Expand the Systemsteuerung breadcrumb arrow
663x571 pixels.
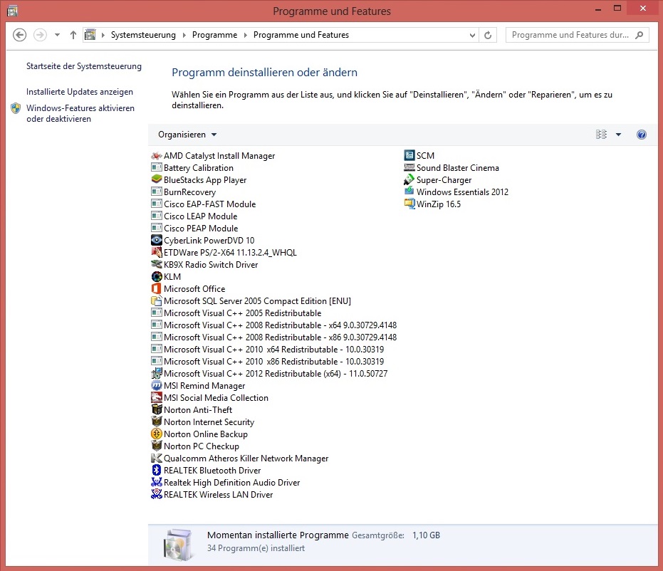(184, 35)
